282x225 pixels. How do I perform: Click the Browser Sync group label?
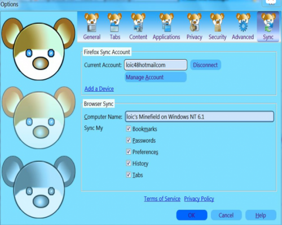(99, 103)
